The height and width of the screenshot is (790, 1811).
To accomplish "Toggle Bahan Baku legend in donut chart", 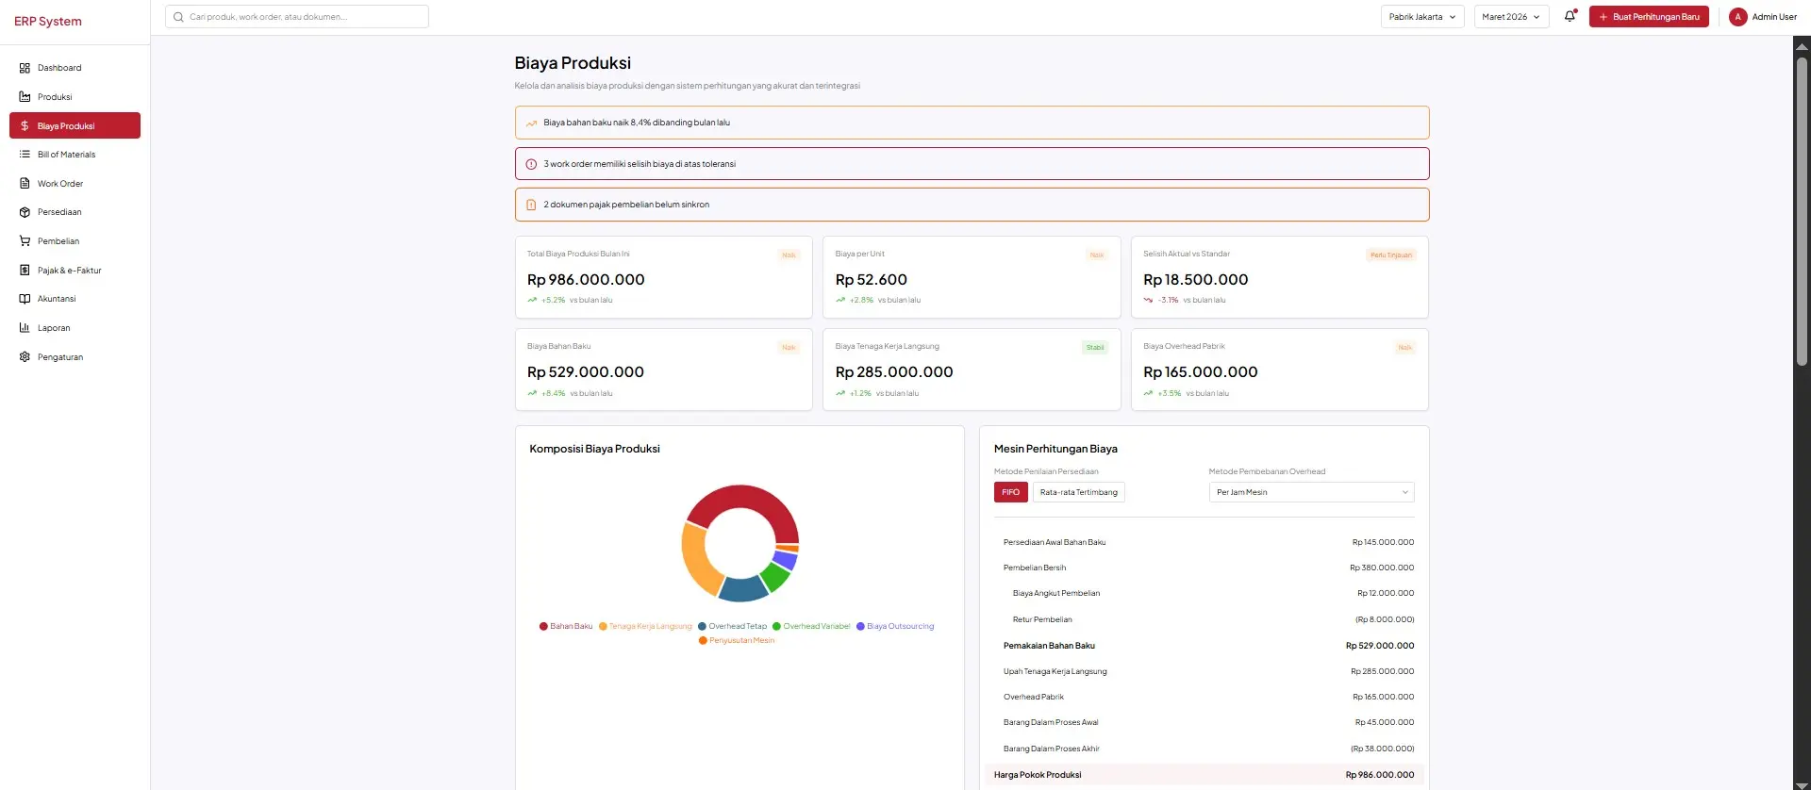I will 566,626.
